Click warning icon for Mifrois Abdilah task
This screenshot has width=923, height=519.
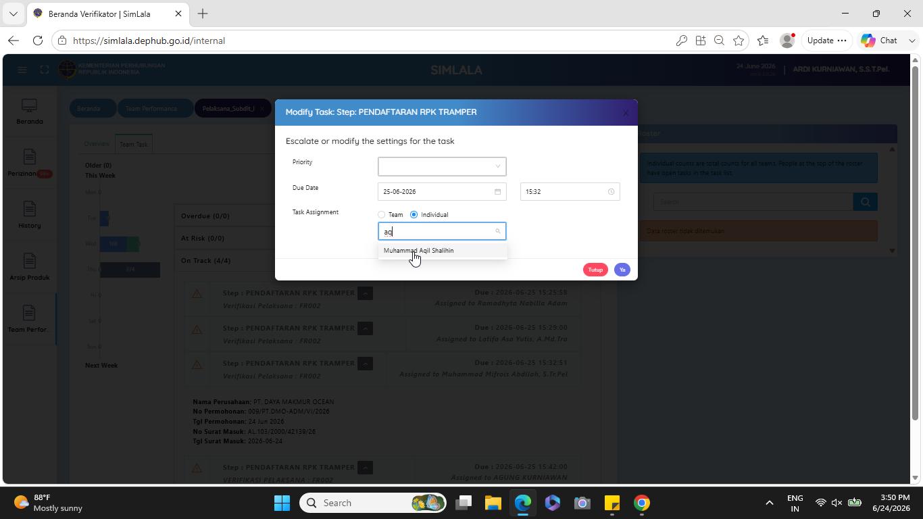(x=197, y=364)
